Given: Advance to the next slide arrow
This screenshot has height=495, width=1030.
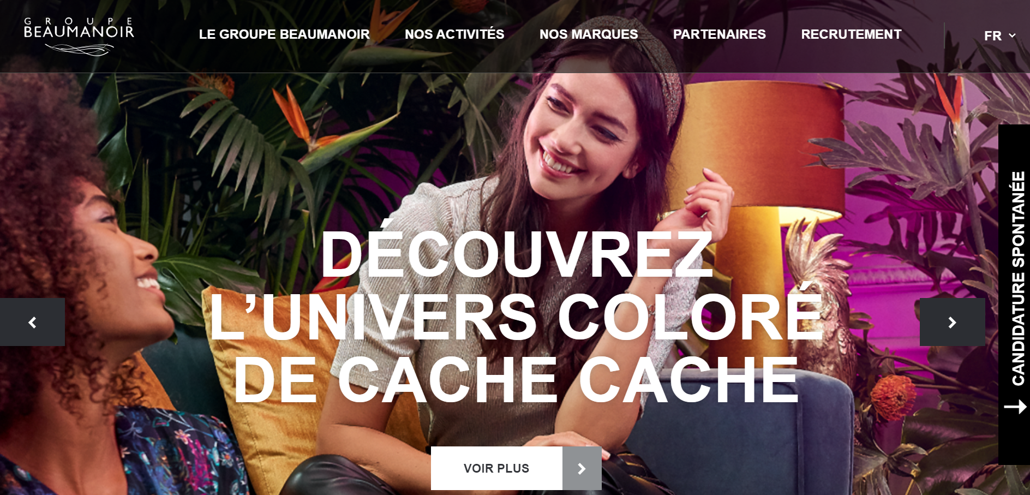Looking at the screenshot, I should (952, 322).
